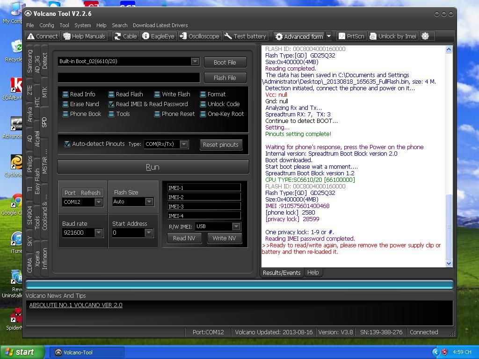Click the settings gear toolbar icon

pos(425,36)
